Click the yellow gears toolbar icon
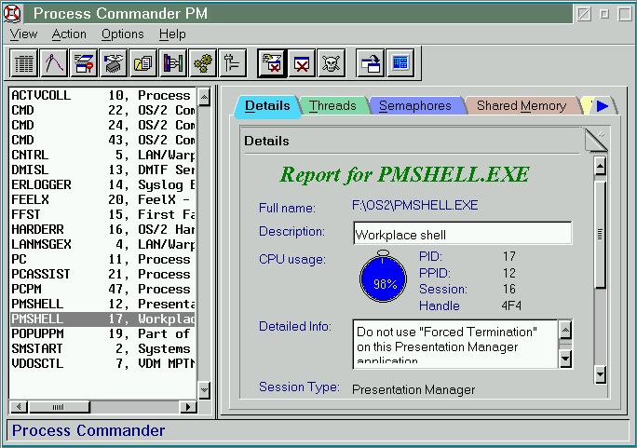Screen dimensions: 637x448 (x=202, y=63)
